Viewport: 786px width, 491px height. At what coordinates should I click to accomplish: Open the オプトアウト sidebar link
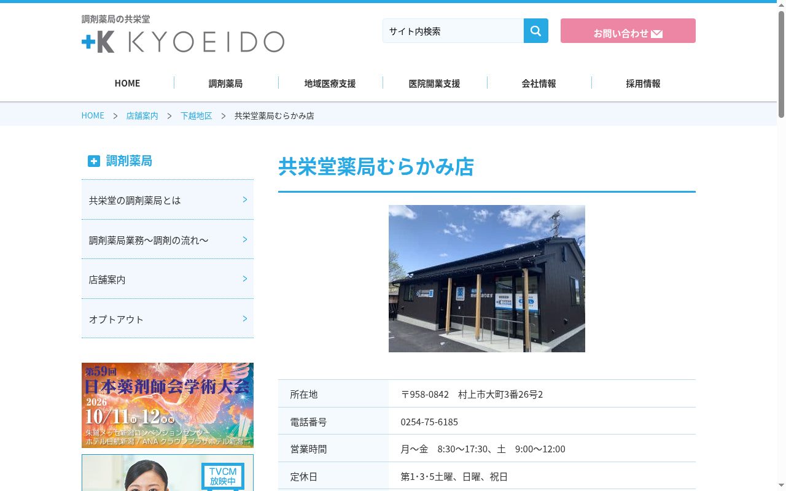pos(168,319)
